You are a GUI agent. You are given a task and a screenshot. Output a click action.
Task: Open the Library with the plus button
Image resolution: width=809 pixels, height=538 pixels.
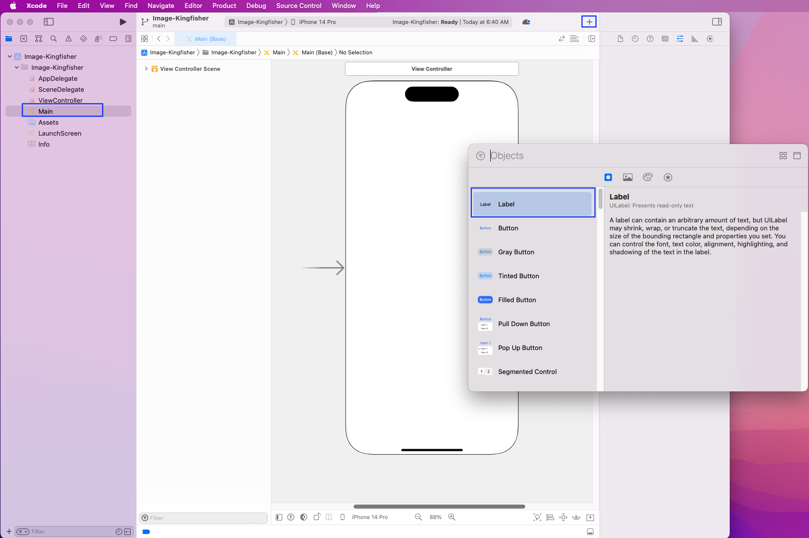pyautogui.click(x=589, y=22)
